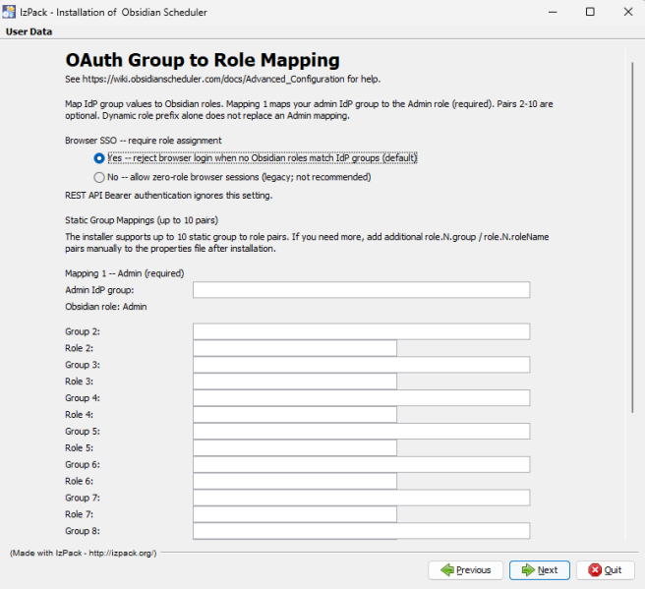The width and height of the screenshot is (645, 589).
Task: Focus the Role 7 text field
Action: click(x=295, y=514)
